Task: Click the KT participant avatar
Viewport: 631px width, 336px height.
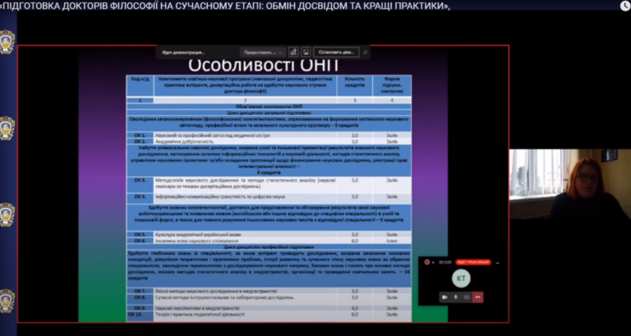Action: (461, 278)
